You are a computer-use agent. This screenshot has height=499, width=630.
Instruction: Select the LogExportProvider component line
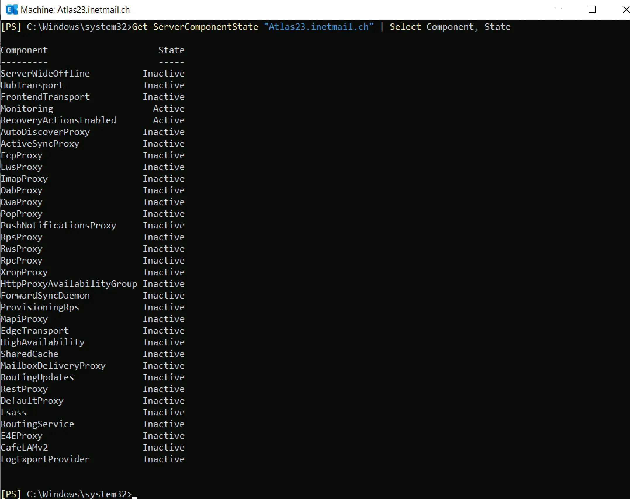[x=45, y=459]
